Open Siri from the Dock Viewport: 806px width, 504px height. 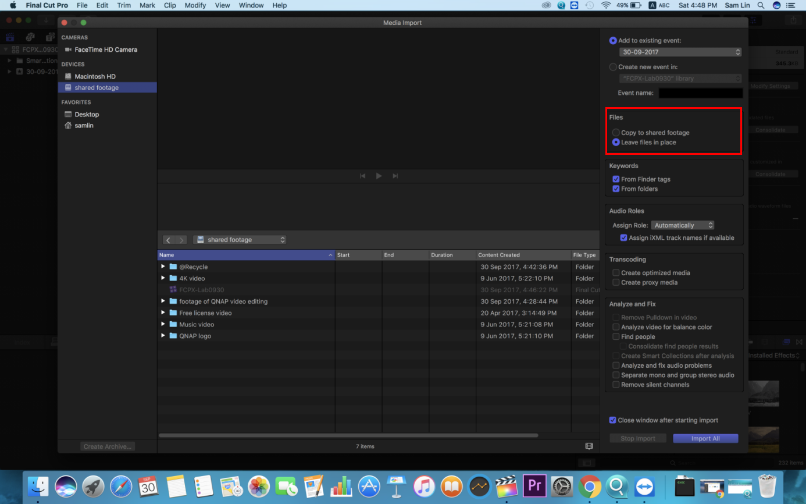66,486
